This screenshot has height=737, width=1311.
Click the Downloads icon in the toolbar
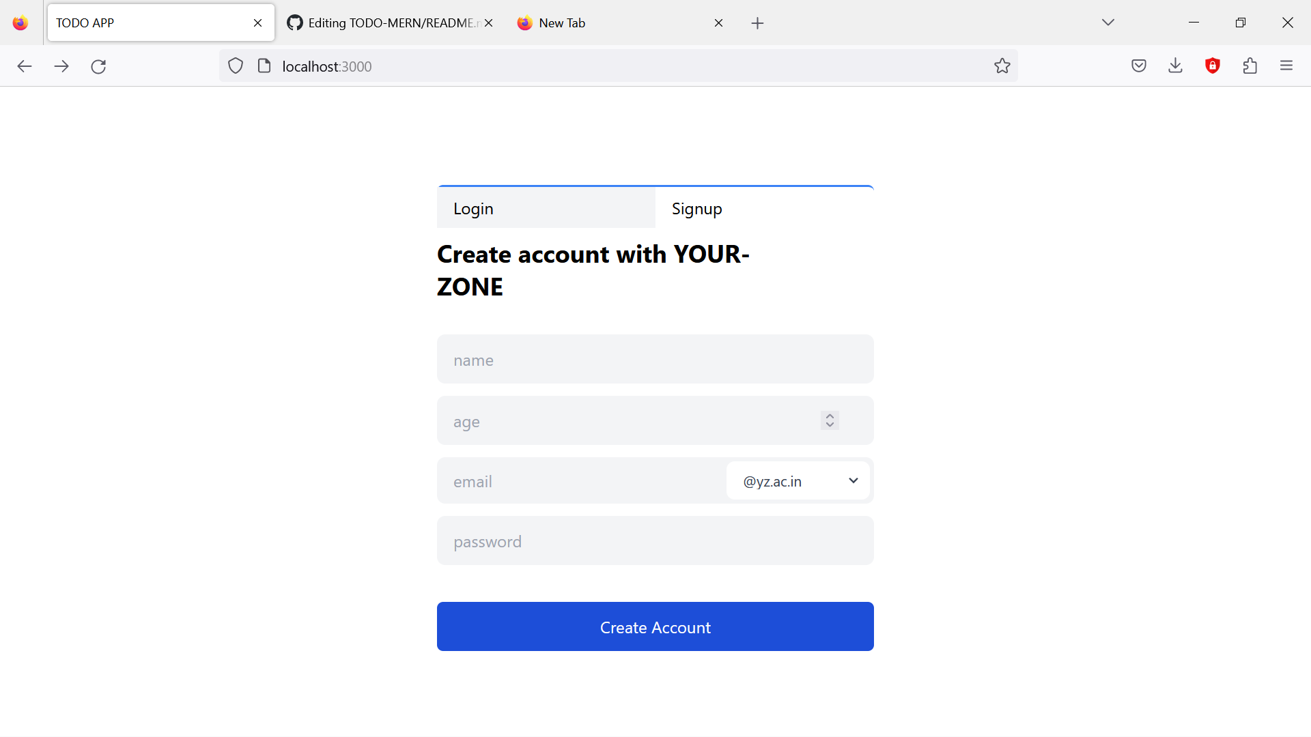1175,66
